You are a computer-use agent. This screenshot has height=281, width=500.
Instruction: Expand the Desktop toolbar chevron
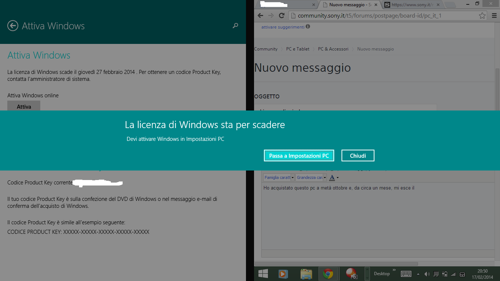394,270
